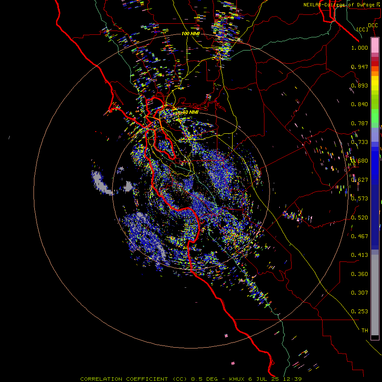
Task: Select the 0.573 legend value
Action: click(360, 199)
